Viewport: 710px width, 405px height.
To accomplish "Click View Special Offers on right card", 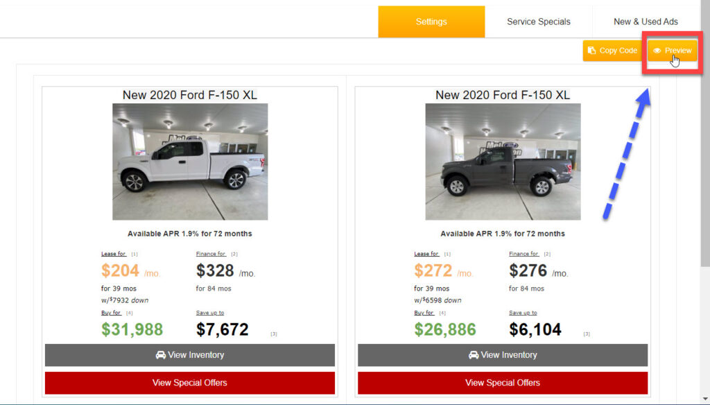I will click(x=503, y=383).
